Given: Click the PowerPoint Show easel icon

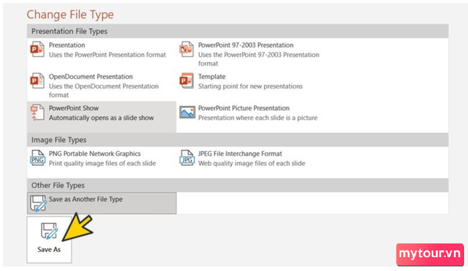Looking at the screenshot, I should [37, 112].
